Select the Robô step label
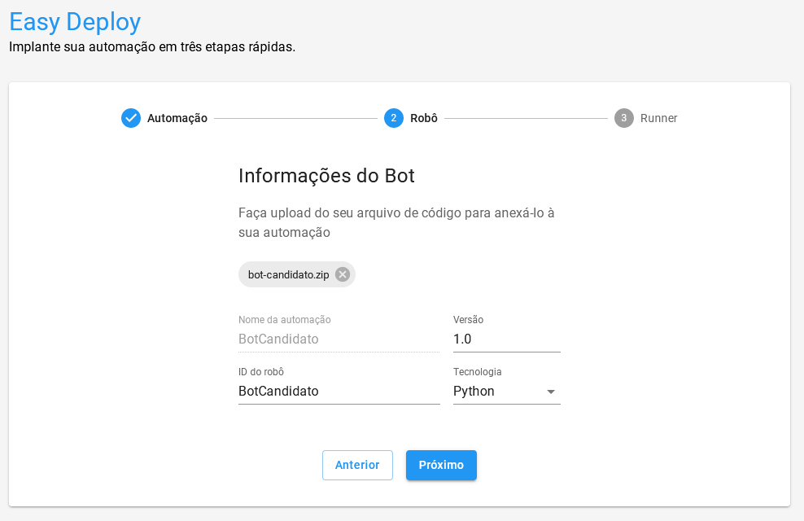 click(x=424, y=118)
